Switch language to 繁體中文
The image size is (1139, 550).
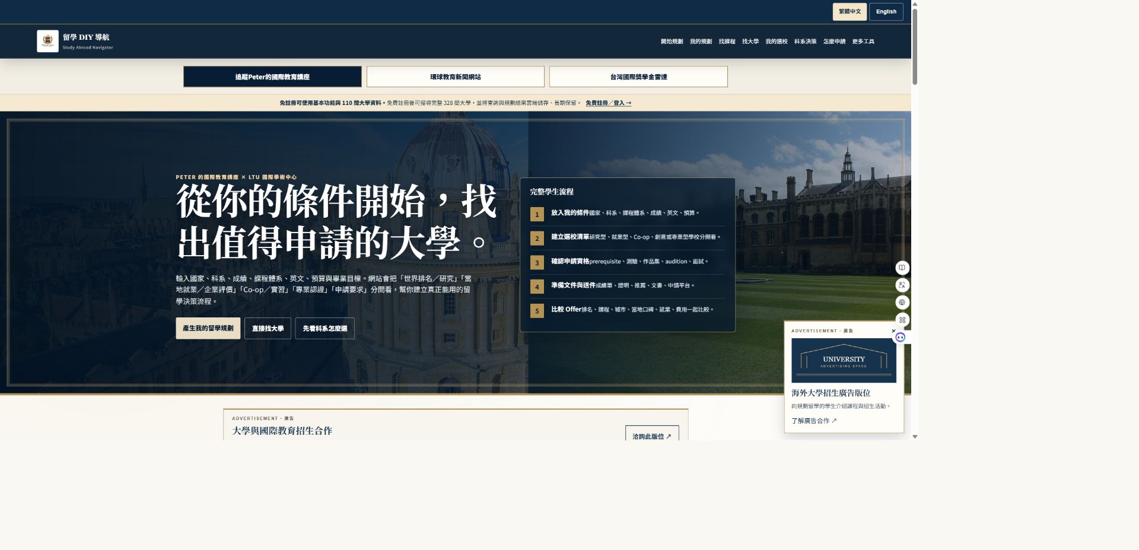(x=850, y=12)
